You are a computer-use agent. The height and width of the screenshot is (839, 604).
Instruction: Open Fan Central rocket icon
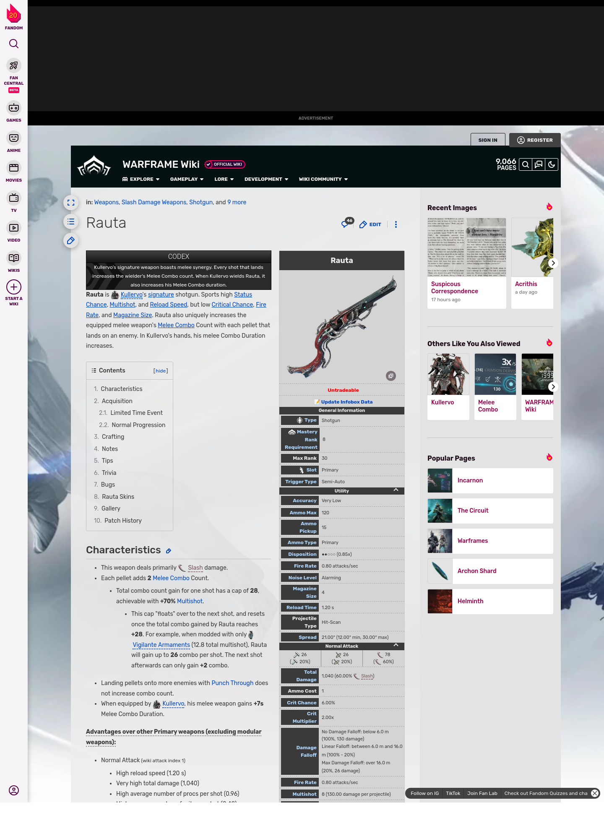pos(14,66)
